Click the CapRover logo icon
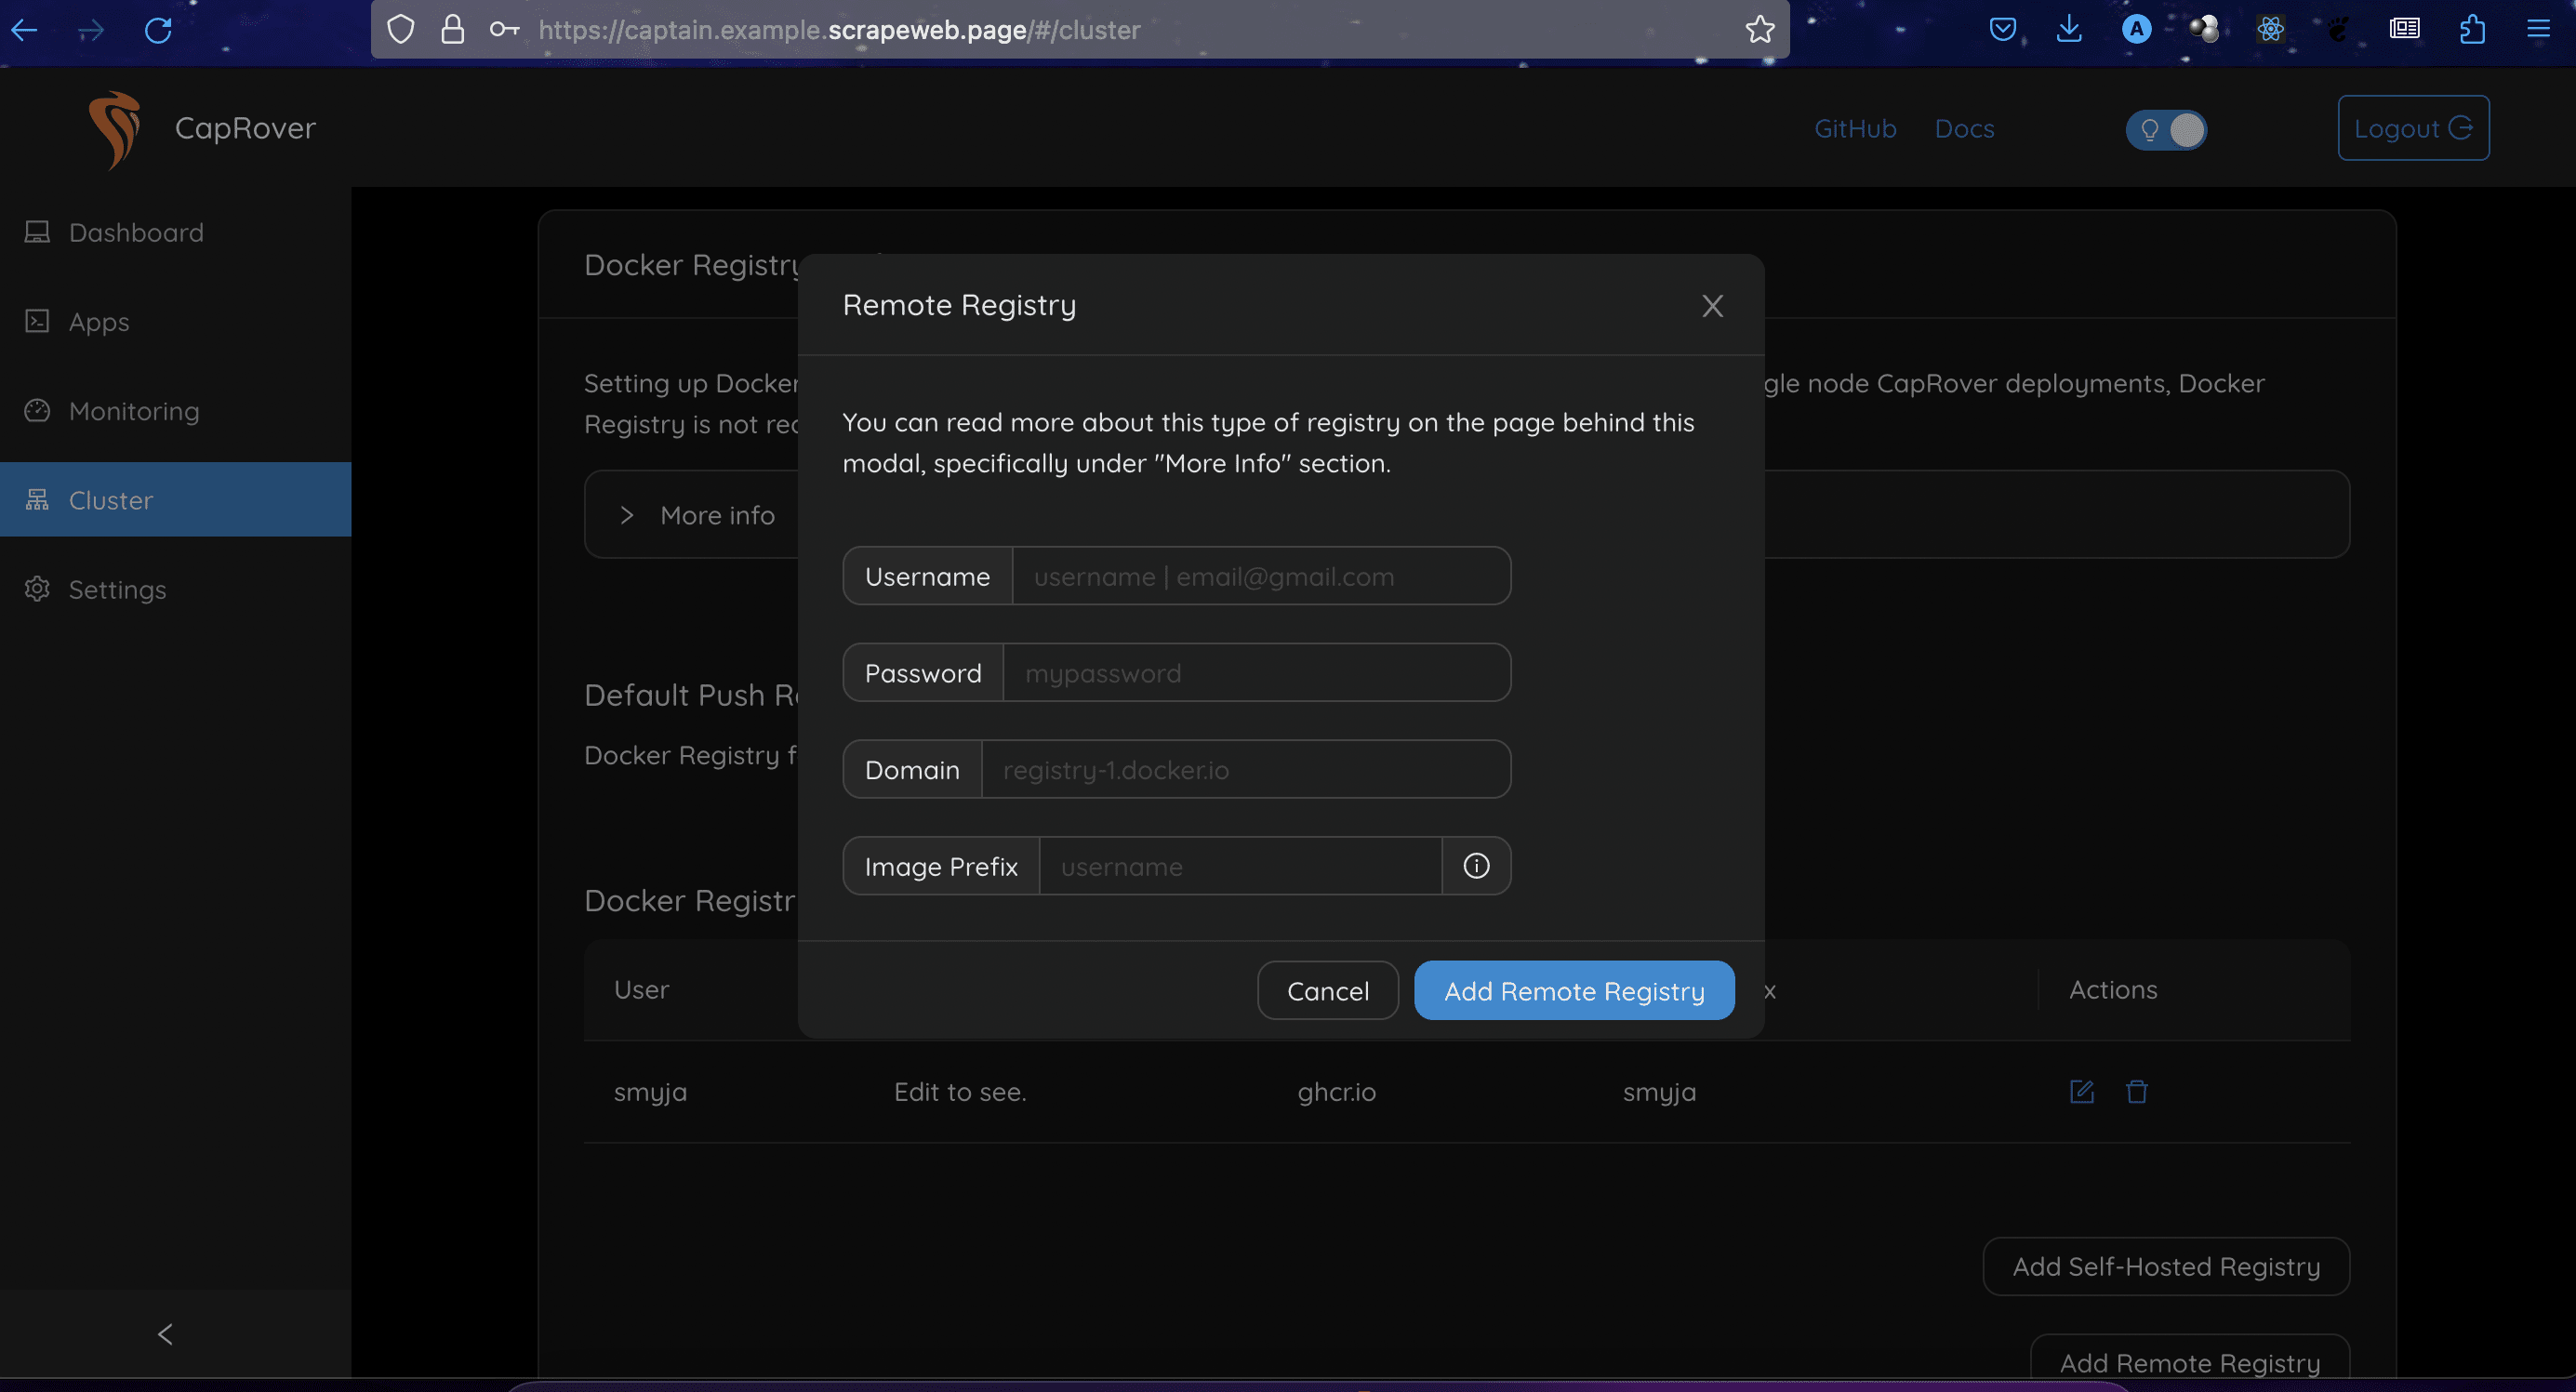This screenshot has height=1392, width=2576. pyautogui.click(x=115, y=129)
